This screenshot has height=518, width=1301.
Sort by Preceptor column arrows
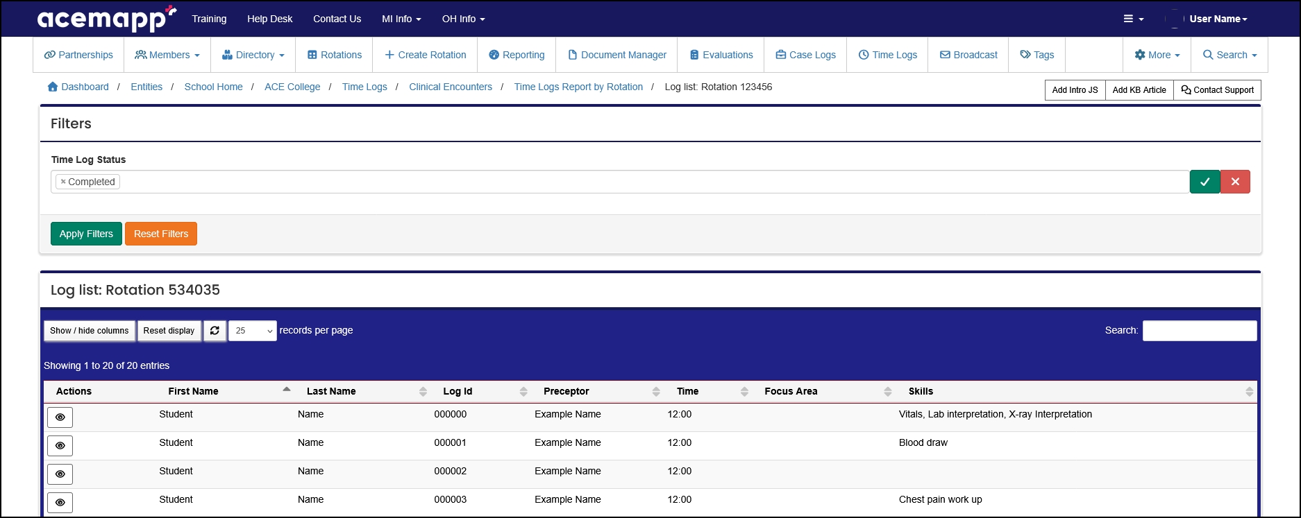point(656,392)
